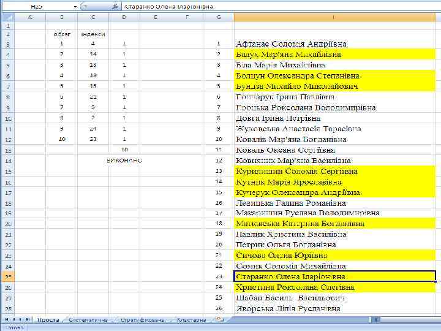
Task: Select yellow cell Балух Мар'яна Михайлівна
Action: (334, 55)
